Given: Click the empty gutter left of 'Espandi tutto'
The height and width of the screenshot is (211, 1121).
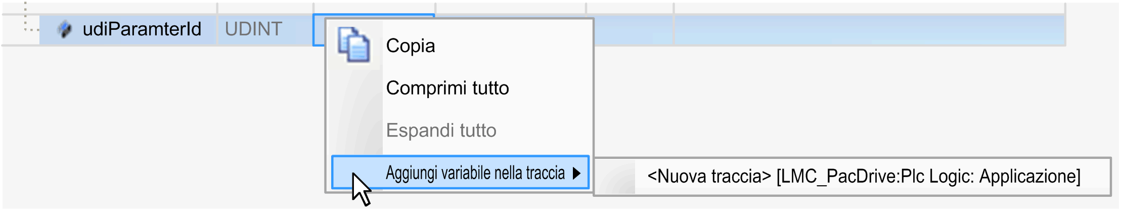Looking at the screenshot, I should [355, 131].
